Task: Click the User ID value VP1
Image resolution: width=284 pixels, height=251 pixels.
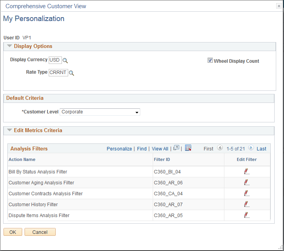Action: 27,38
